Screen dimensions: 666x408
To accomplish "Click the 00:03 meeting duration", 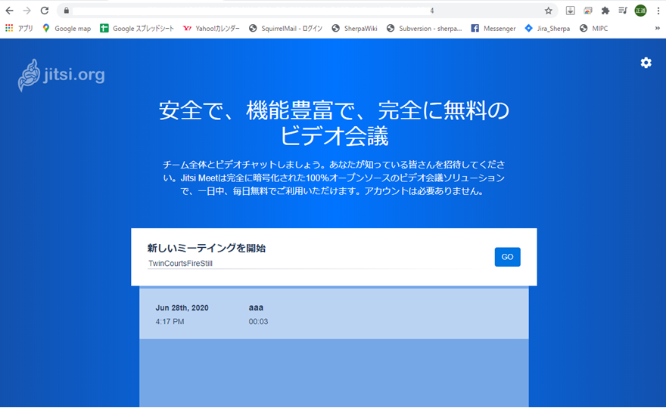I will tap(258, 321).
